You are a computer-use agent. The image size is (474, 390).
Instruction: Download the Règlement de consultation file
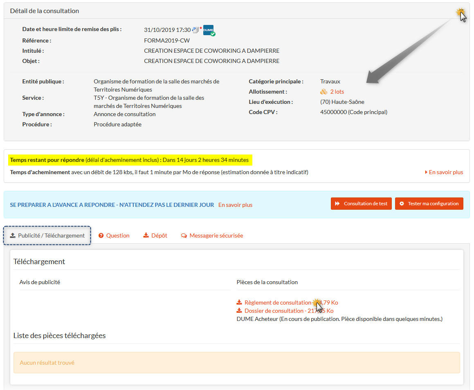click(278, 303)
